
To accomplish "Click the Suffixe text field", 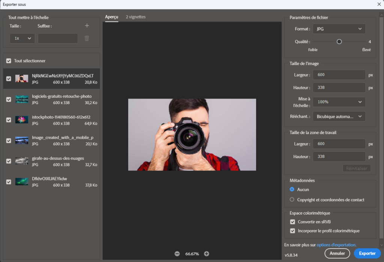I will click(58, 38).
